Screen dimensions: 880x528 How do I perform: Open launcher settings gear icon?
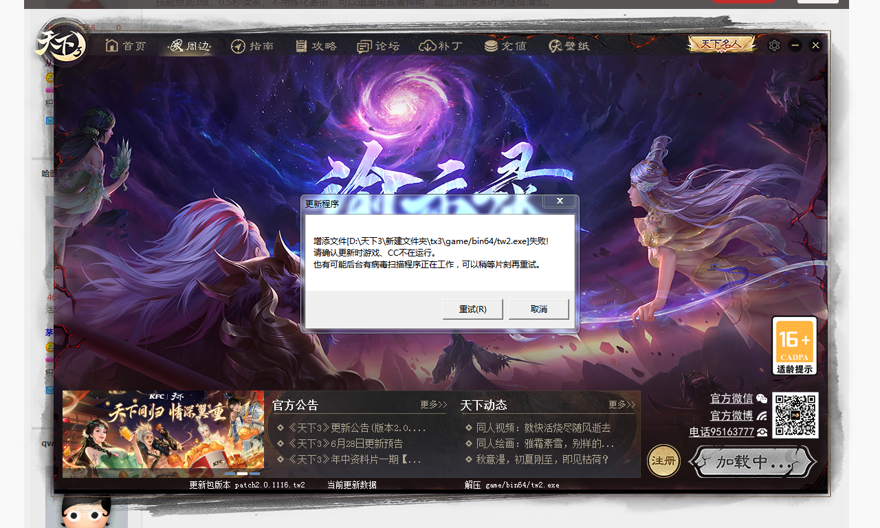point(774,45)
